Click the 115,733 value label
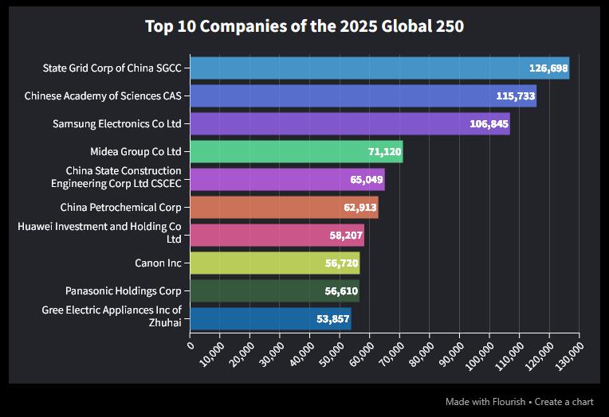This screenshot has width=609, height=417. click(516, 96)
